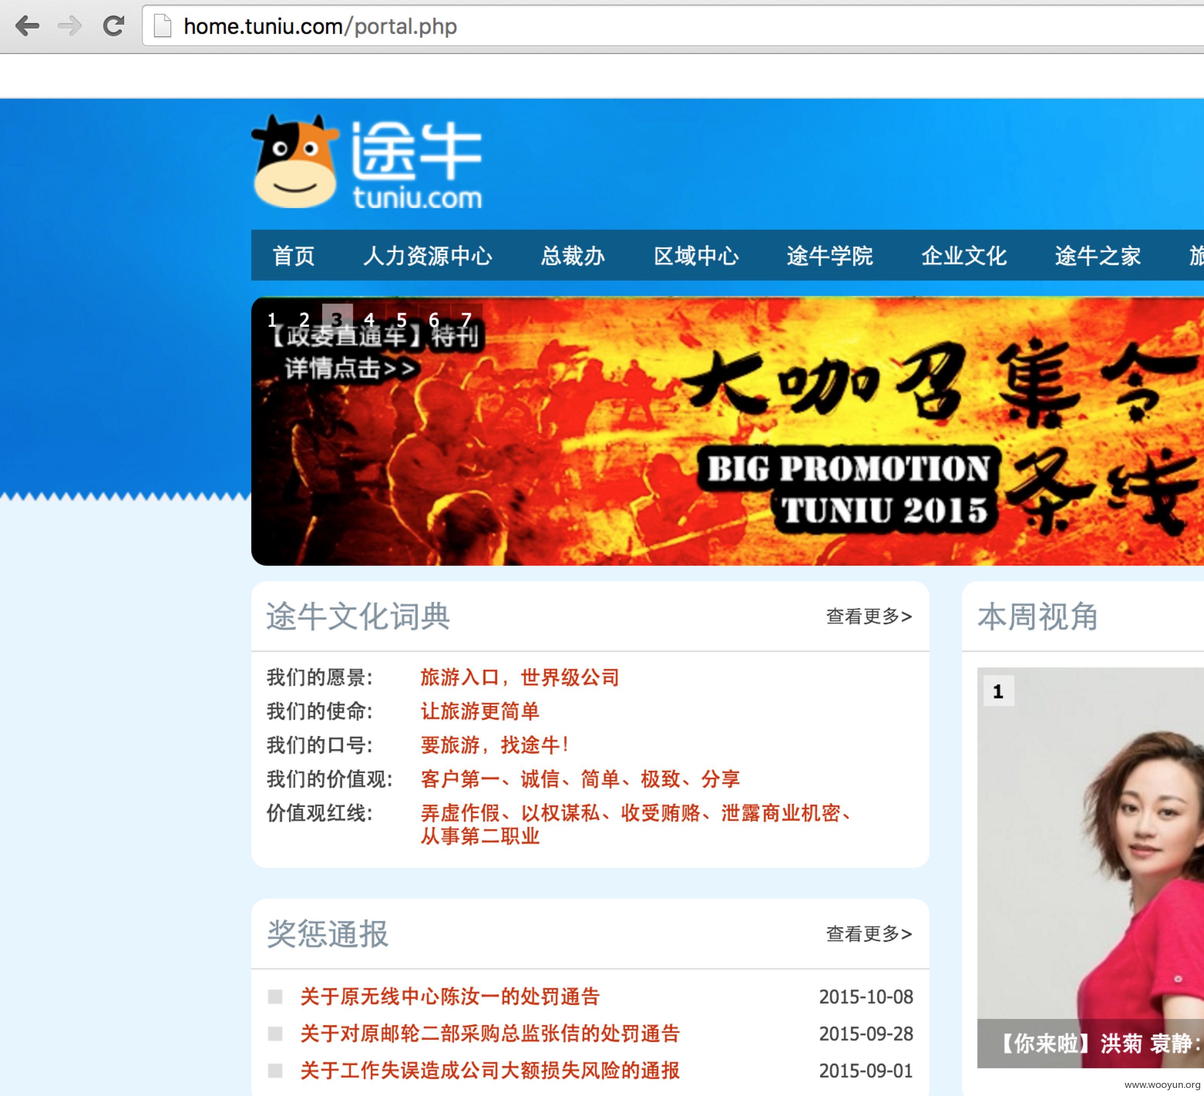1204x1096 pixels.
Task: Click the browser back arrow
Action: [x=27, y=26]
